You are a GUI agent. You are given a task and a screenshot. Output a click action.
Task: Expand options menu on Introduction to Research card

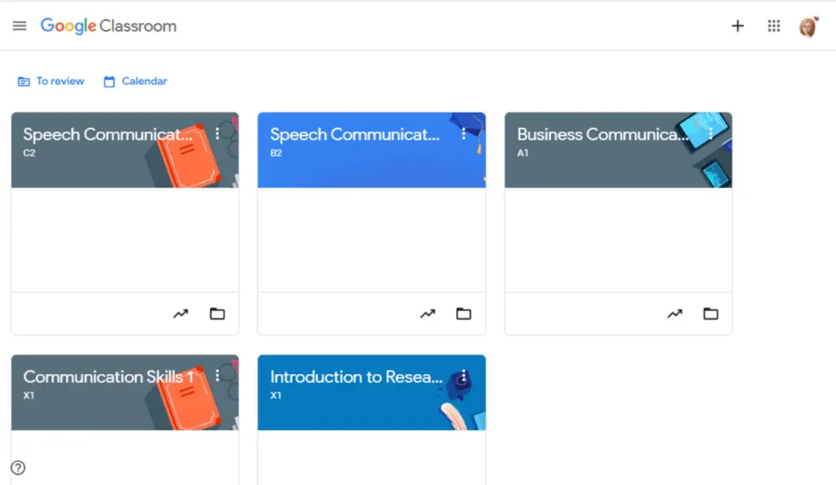click(464, 376)
